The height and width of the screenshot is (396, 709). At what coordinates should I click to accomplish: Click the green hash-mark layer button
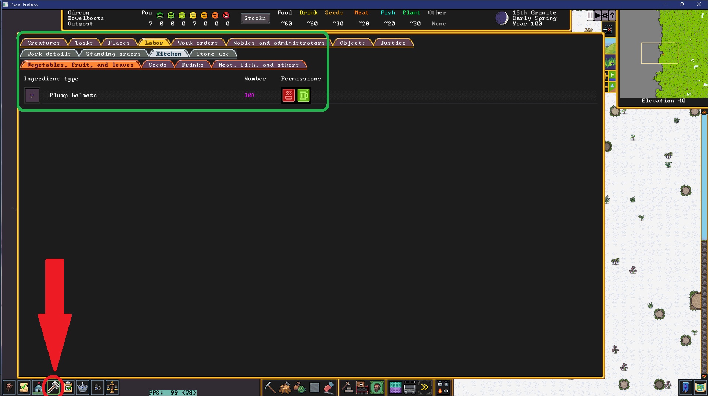[x=612, y=76]
